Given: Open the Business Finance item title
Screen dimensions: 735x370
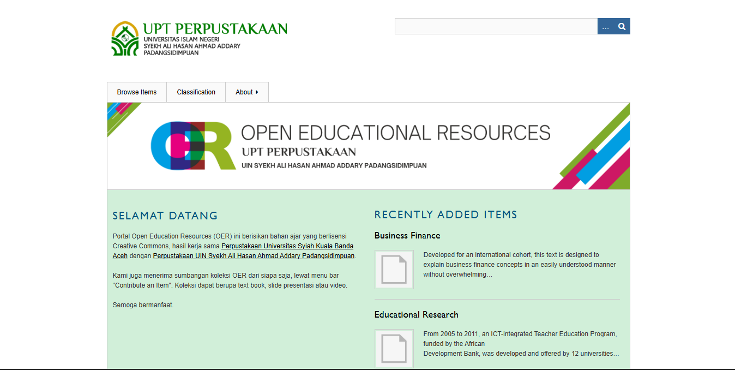Looking at the screenshot, I should [407, 236].
